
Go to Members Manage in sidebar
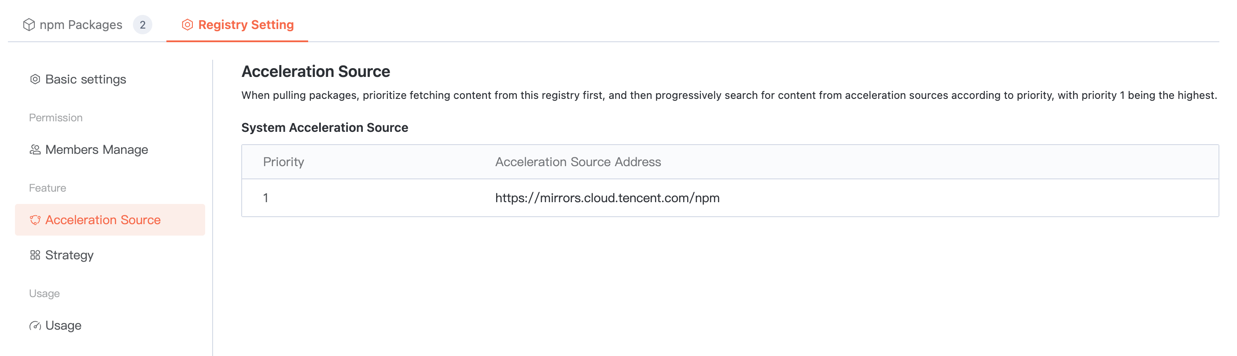(x=96, y=149)
